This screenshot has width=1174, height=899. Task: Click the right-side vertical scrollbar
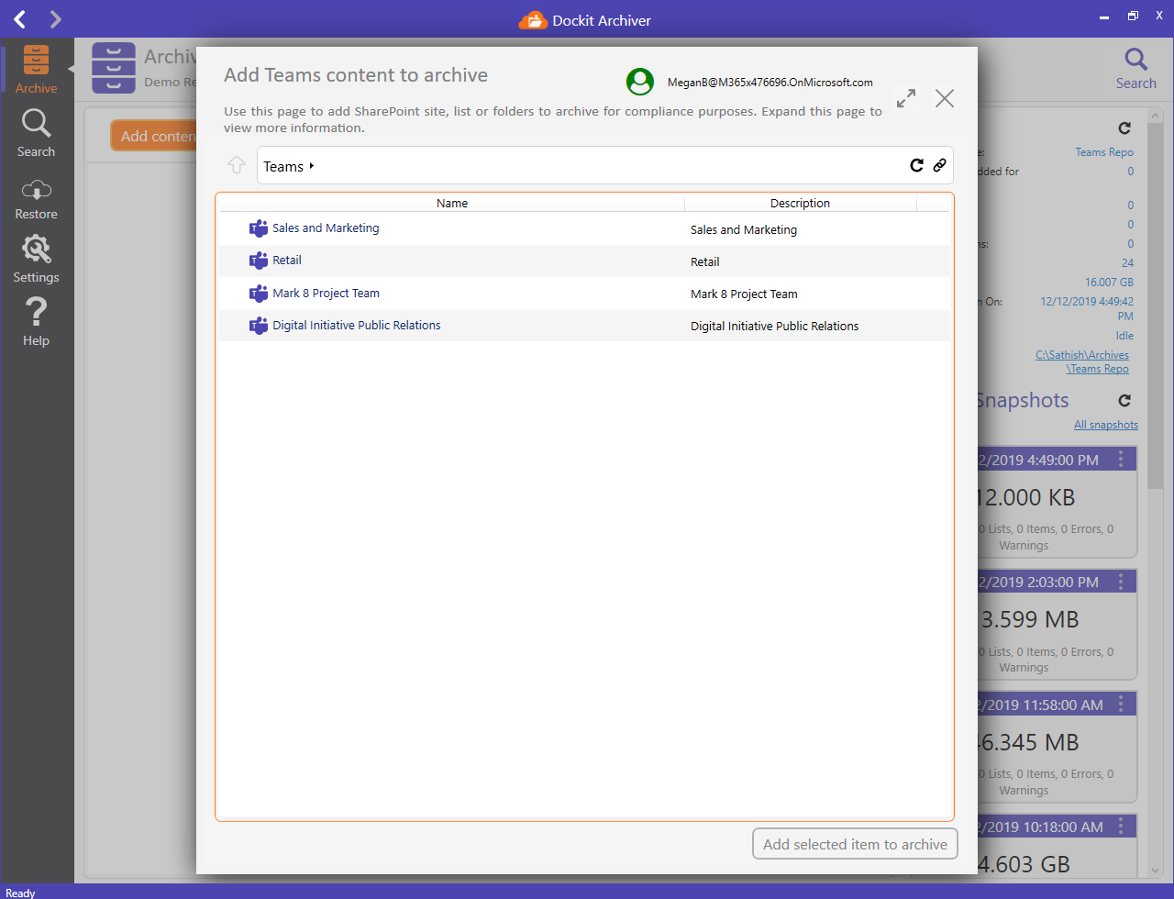pos(1155,367)
